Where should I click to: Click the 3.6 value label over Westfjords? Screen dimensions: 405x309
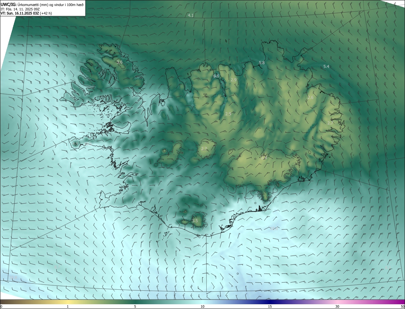pos(120,62)
